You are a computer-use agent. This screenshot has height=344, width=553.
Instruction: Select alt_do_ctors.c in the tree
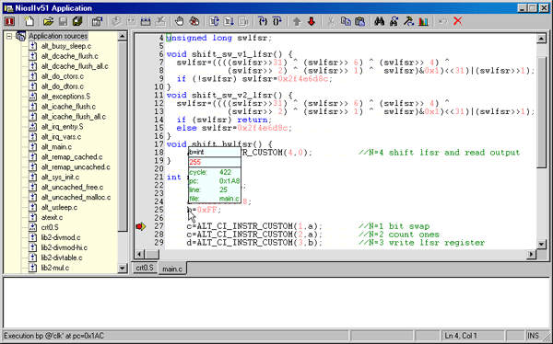click(63, 76)
